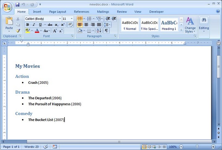
Task: Apply the Normal style
Action: pos(130,25)
